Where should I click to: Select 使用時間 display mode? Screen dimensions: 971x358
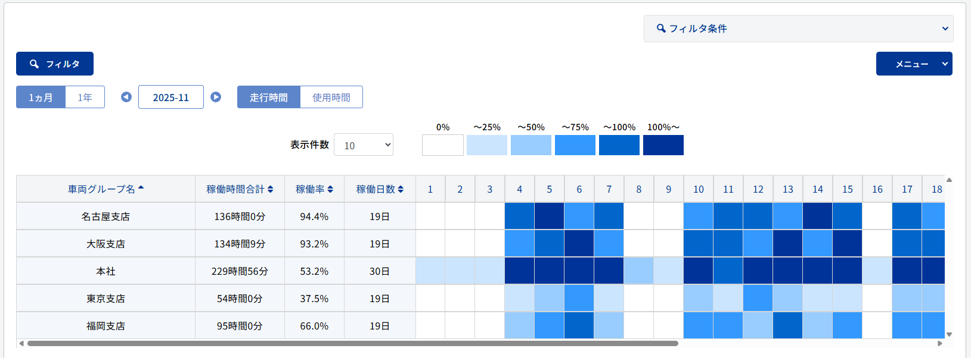331,98
